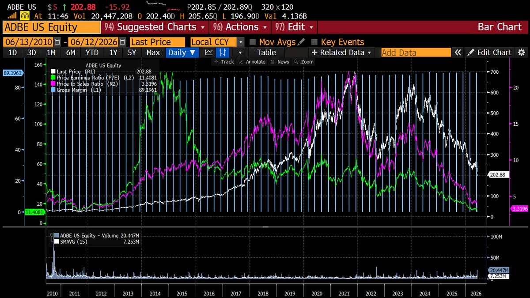Click the 202.88 price axis label
The image size is (530, 298).
point(499,175)
